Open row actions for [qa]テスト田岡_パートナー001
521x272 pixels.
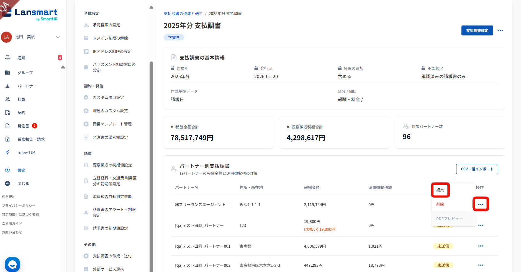[481, 246]
